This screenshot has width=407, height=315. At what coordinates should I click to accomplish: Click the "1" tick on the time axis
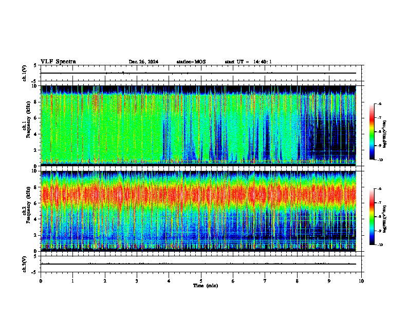click(x=72, y=281)
